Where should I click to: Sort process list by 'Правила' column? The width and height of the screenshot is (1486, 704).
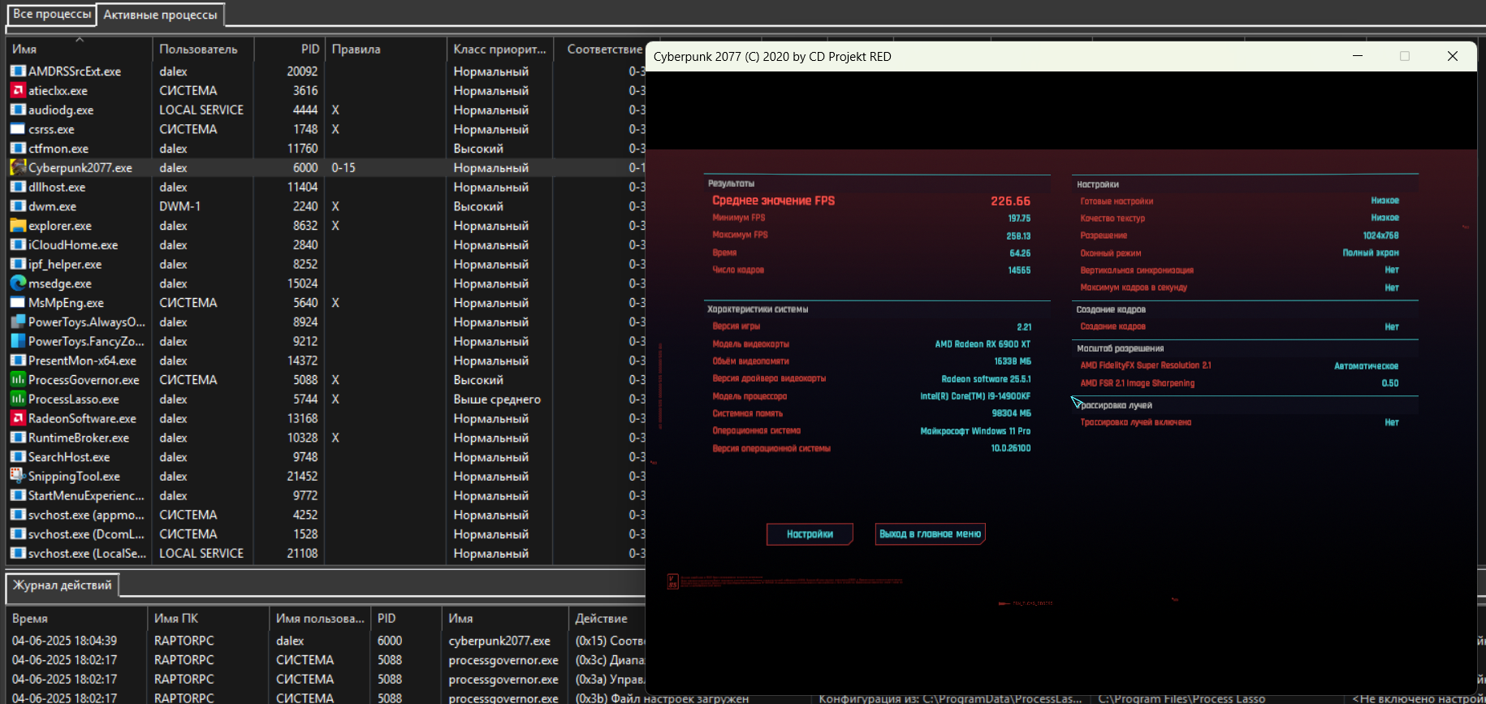point(386,49)
